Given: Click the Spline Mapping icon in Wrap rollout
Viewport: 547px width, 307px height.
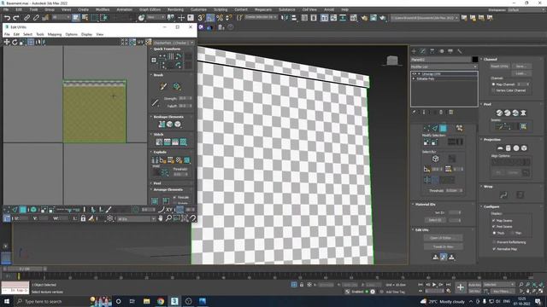Looking at the screenshot, I should tap(503, 195).
